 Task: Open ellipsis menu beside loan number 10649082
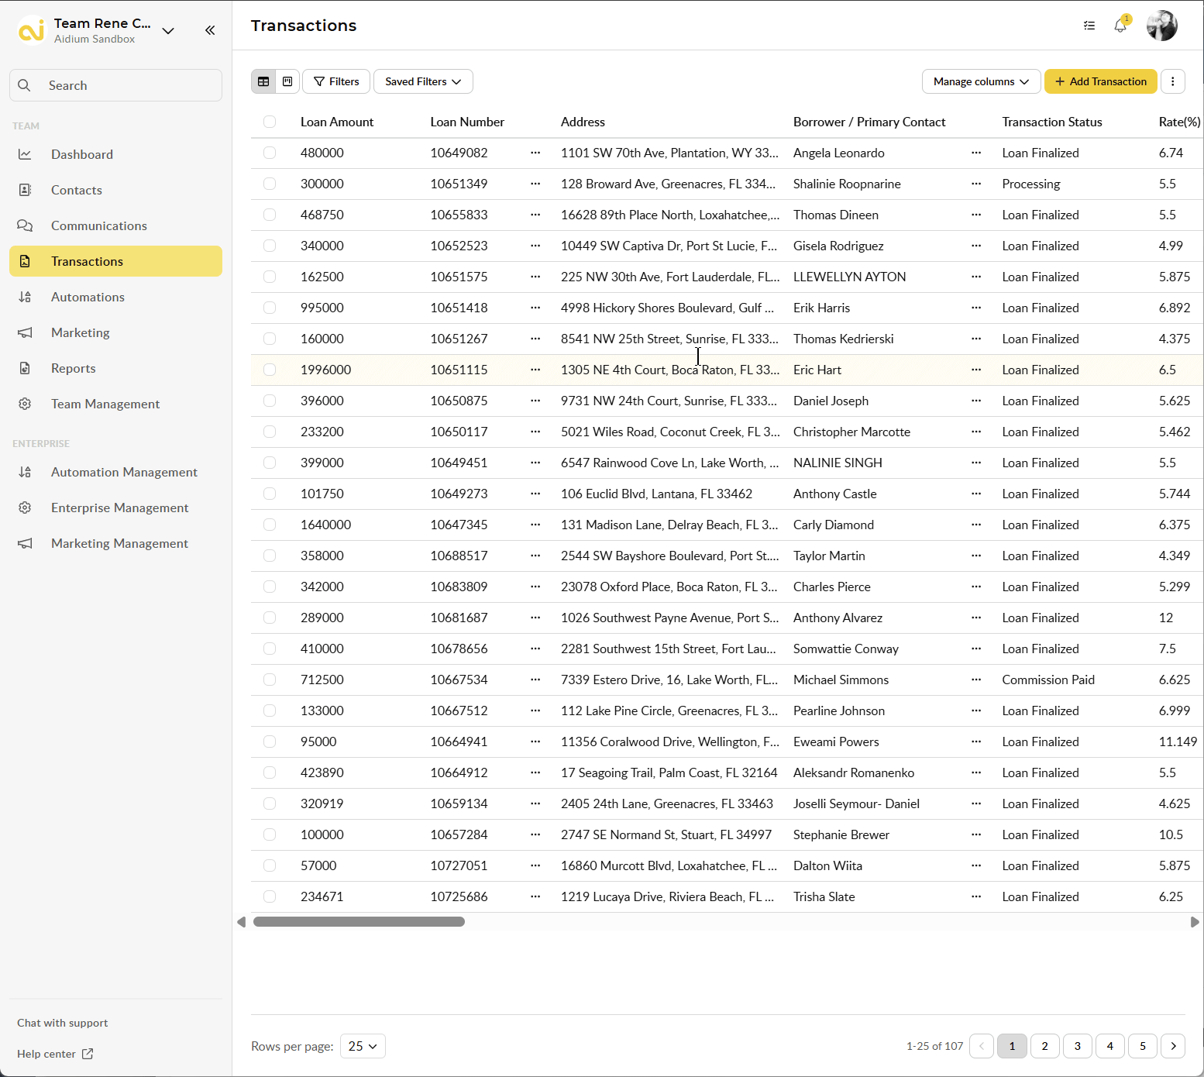535,153
